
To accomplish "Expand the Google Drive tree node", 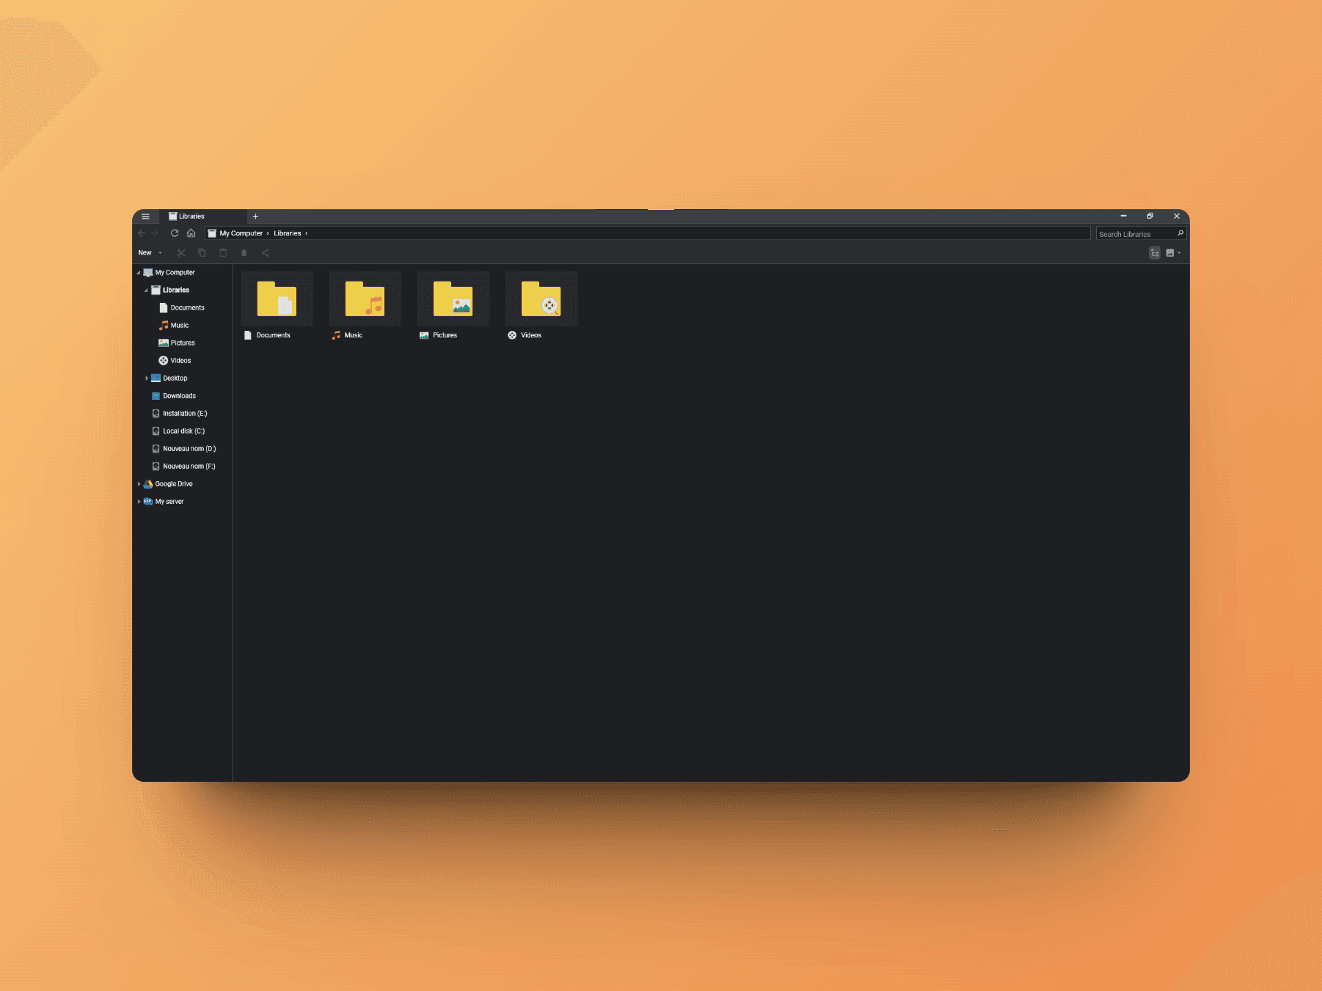I will click(x=139, y=484).
